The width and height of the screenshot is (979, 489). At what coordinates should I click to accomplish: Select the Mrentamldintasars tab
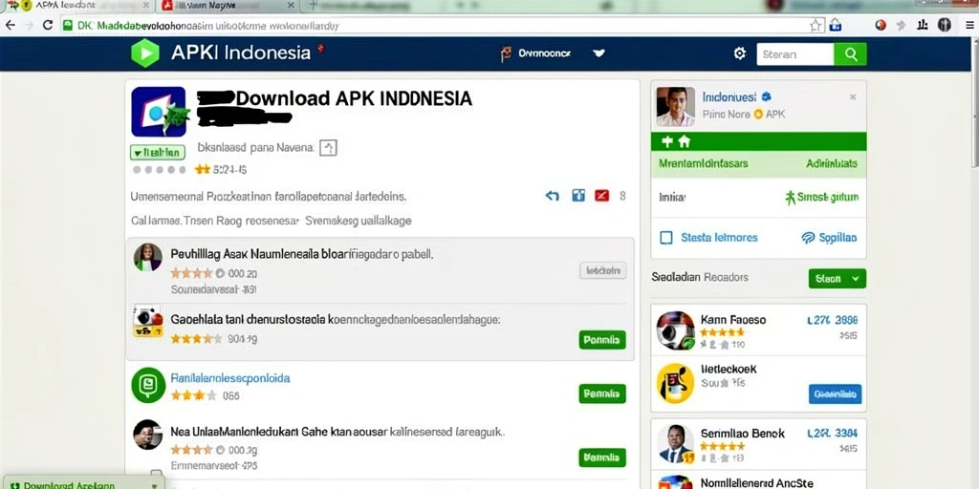tap(703, 163)
